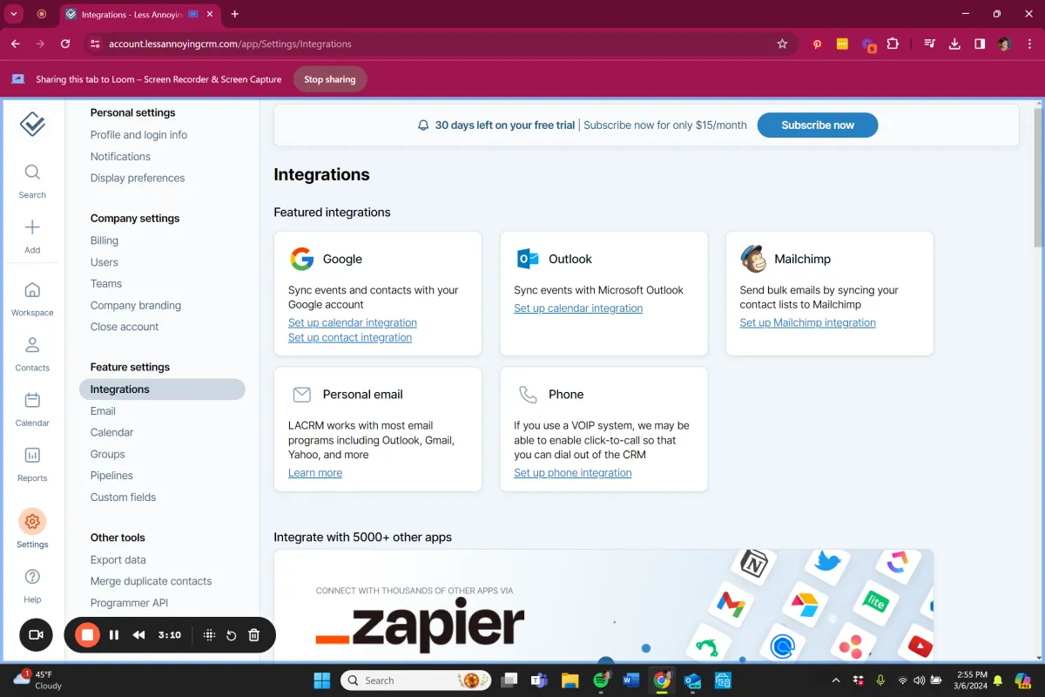Open the Chrome extensions puzzle icon
Screen dimensions: 1045x697
coord(893,44)
